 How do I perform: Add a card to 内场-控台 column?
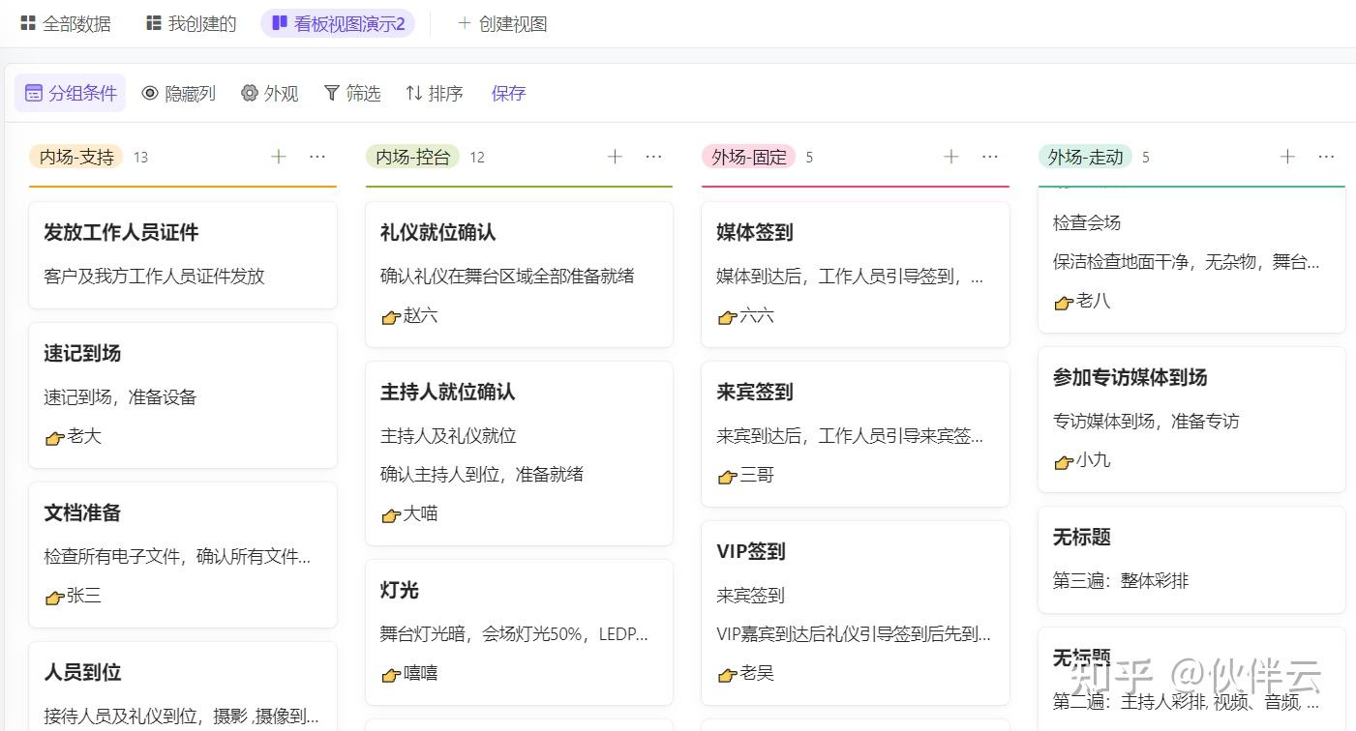(x=615, y=157)
